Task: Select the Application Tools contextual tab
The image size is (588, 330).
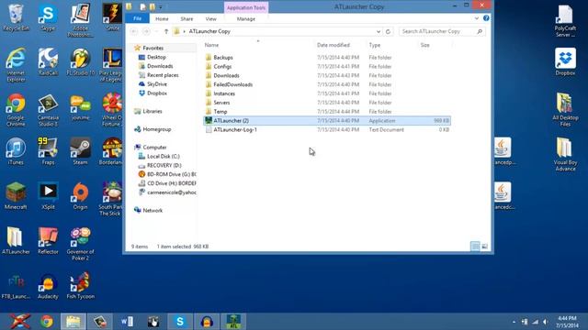Action: 246,7
